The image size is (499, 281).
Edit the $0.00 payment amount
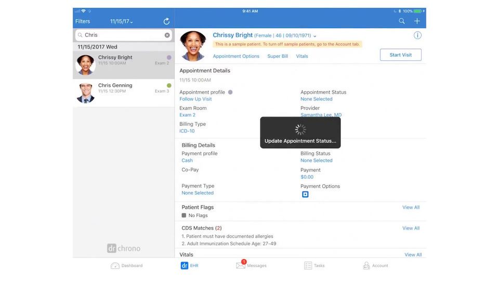(307, 177)
